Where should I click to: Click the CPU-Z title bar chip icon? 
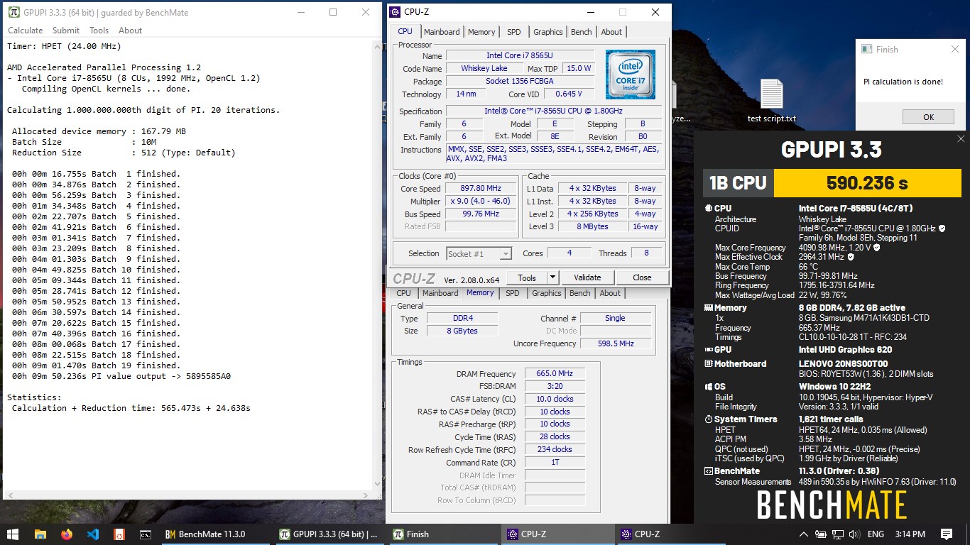[x=395, y=11]
